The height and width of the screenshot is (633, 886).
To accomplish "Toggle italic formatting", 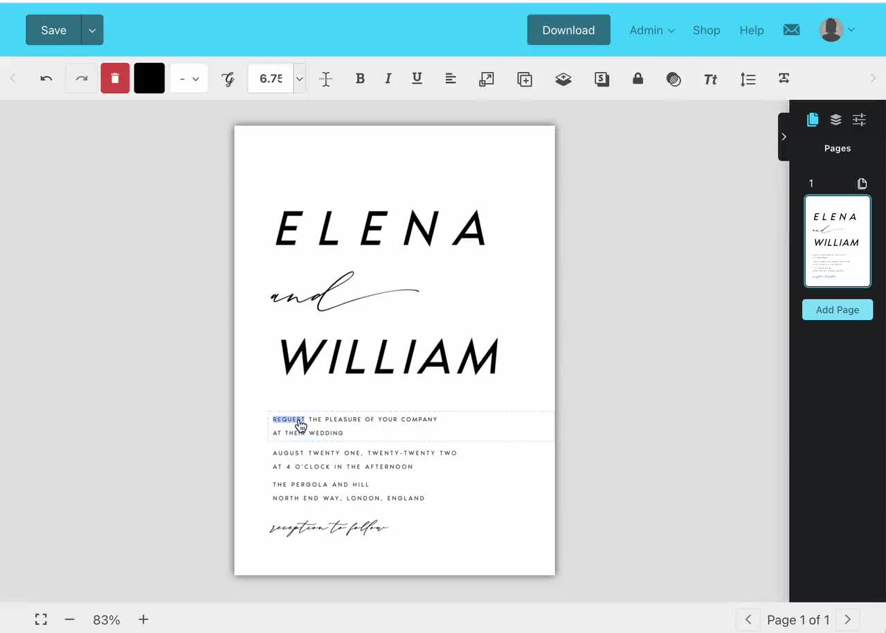I will [x=388, y=78].
